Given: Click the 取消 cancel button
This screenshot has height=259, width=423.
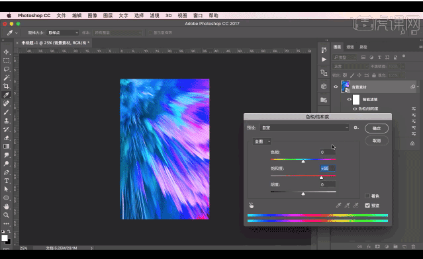Looking at the screenshot, I should pos(377,141).
